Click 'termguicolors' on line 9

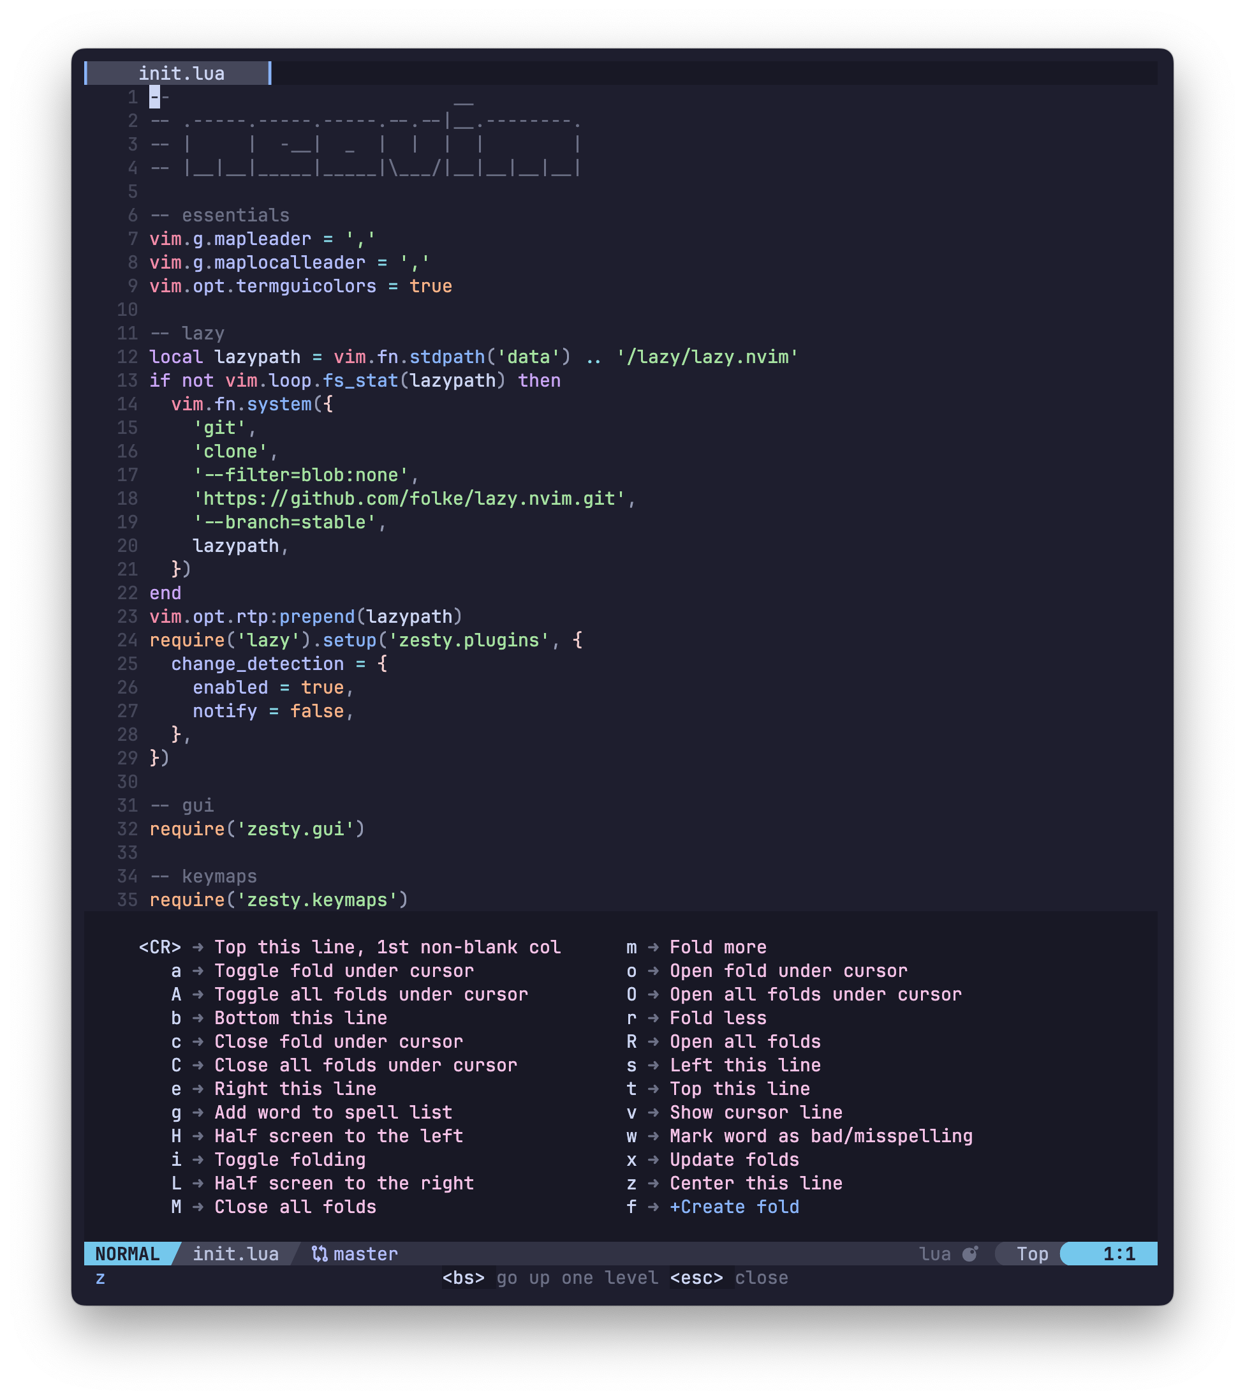click(x=306, y=286)
